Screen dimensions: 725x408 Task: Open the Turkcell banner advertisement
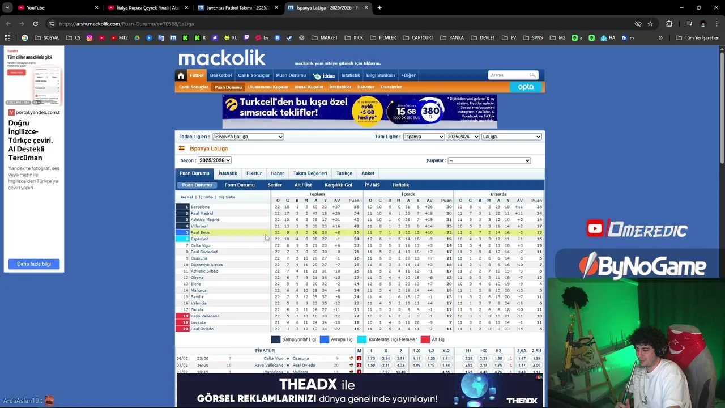(x=360, y=112)
